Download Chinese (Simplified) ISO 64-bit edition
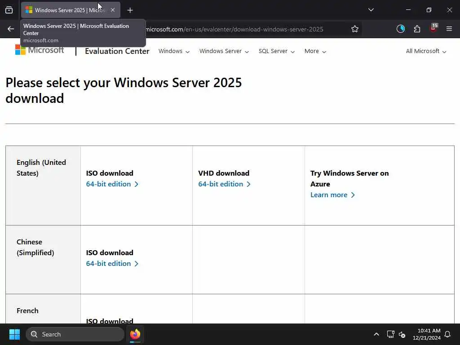Viewport: 460px width, 345px height. (112, 263)
